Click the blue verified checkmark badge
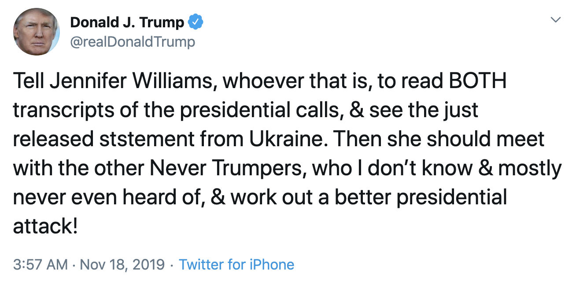The width and height of the screenshot is (576, 281). point(196,22)
